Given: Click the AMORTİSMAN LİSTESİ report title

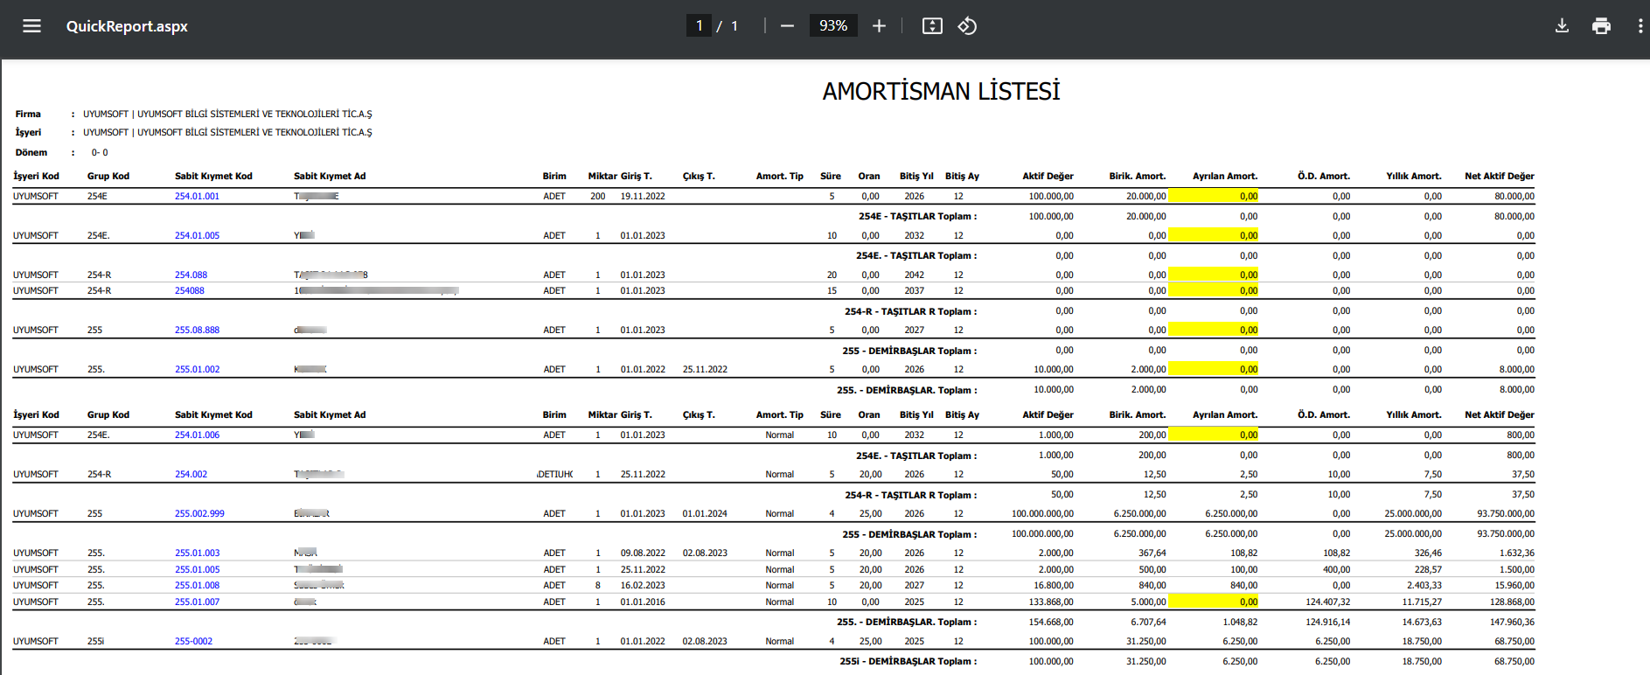Looking at the screenshot, I should pyautogui.click(x=941, y=91).
